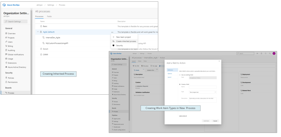Click the plus icon for New team project
Screen dimensions: 281x137
pyautogui.click(x=113, y=37)
